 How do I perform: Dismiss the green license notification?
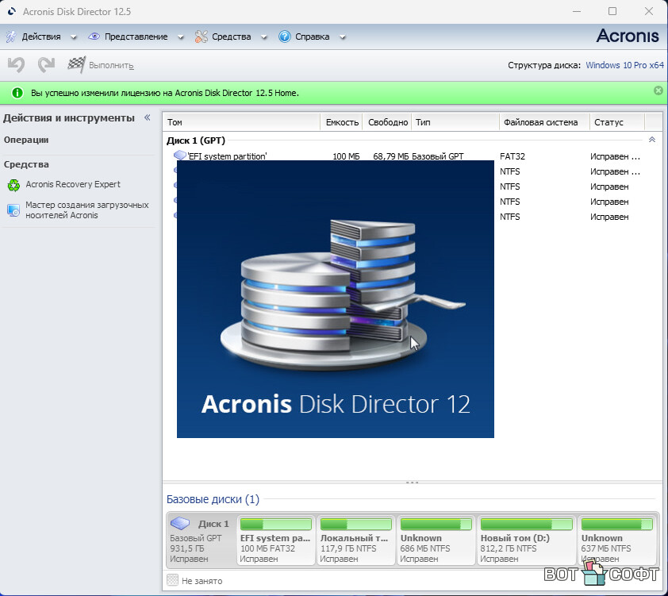click(658, 91)
